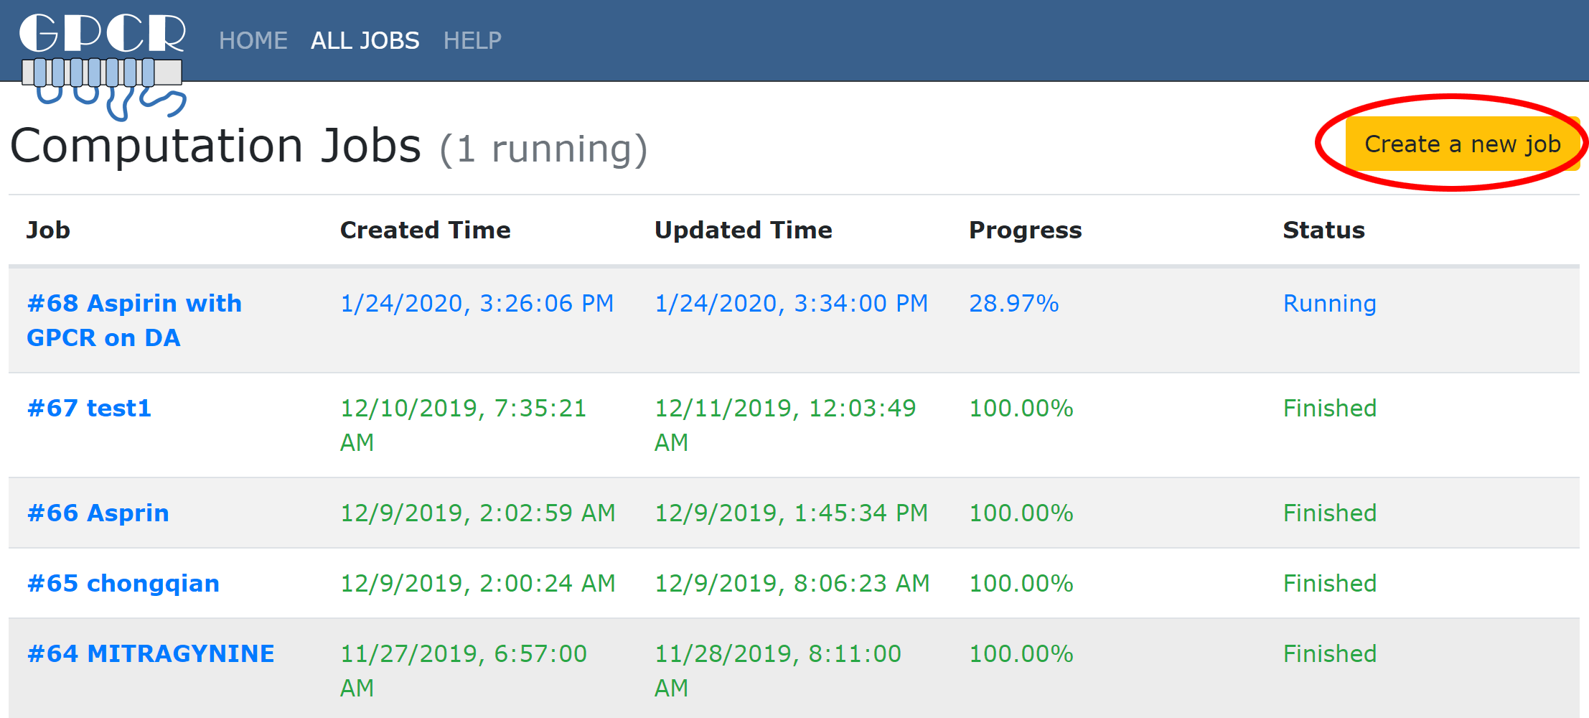
Task: View job #65 chongqian
Action: tap(123, 583)
